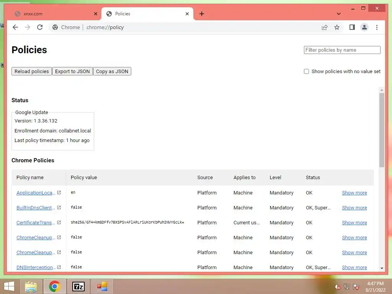Open 7-Zip from the taskbar
The image size is (392, 294).
click(x=78, y=286)
